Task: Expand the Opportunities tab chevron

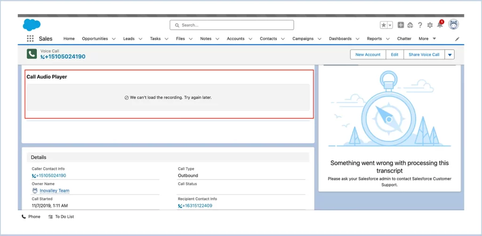Action: 114,39
